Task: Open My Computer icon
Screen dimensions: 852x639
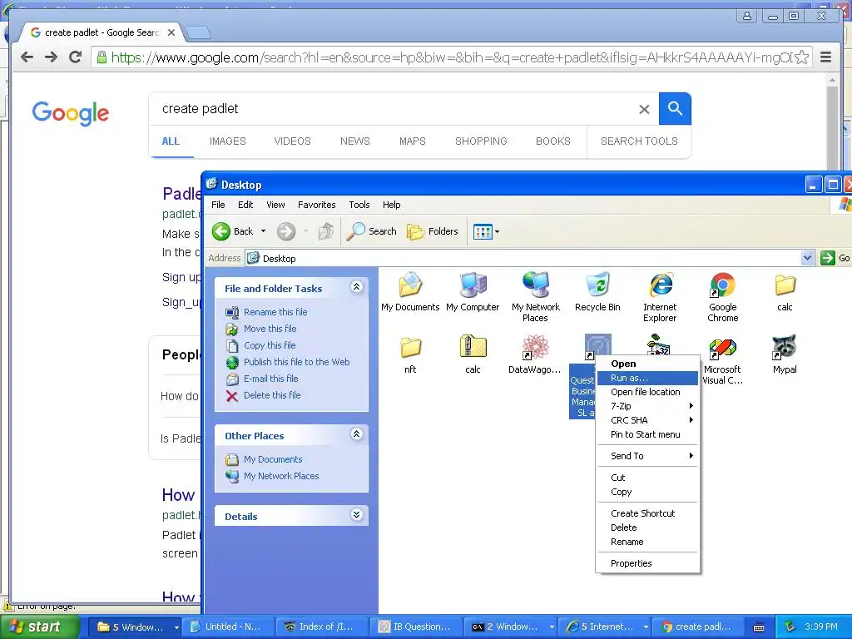Action: pyautogui.click(x=473, y=292)
